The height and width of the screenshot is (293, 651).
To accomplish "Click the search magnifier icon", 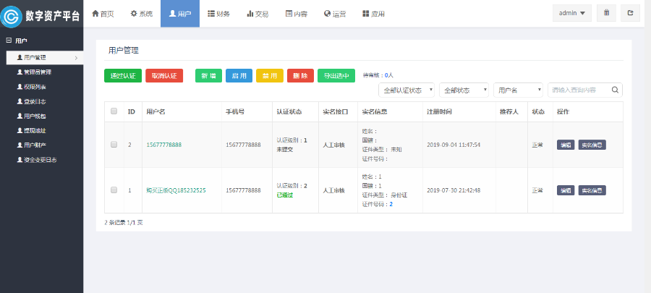I will coord(615,90).
